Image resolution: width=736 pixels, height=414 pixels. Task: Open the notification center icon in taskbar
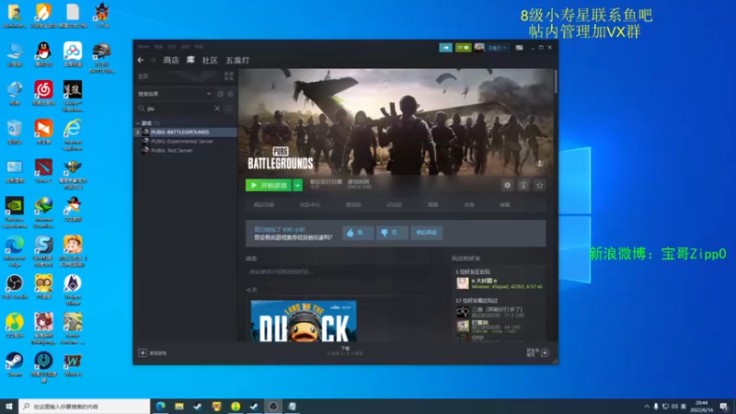click(724, 407)
